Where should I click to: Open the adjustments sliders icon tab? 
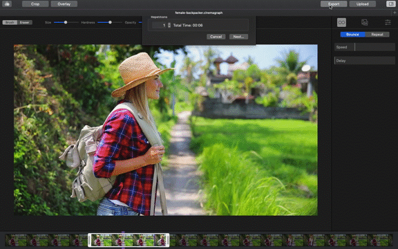tap(388, 22)
